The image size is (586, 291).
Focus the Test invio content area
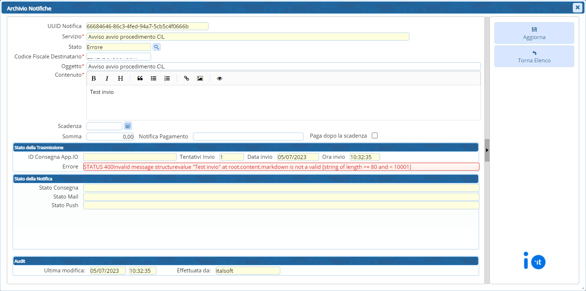pyautogui.click(x=283, y=102)
